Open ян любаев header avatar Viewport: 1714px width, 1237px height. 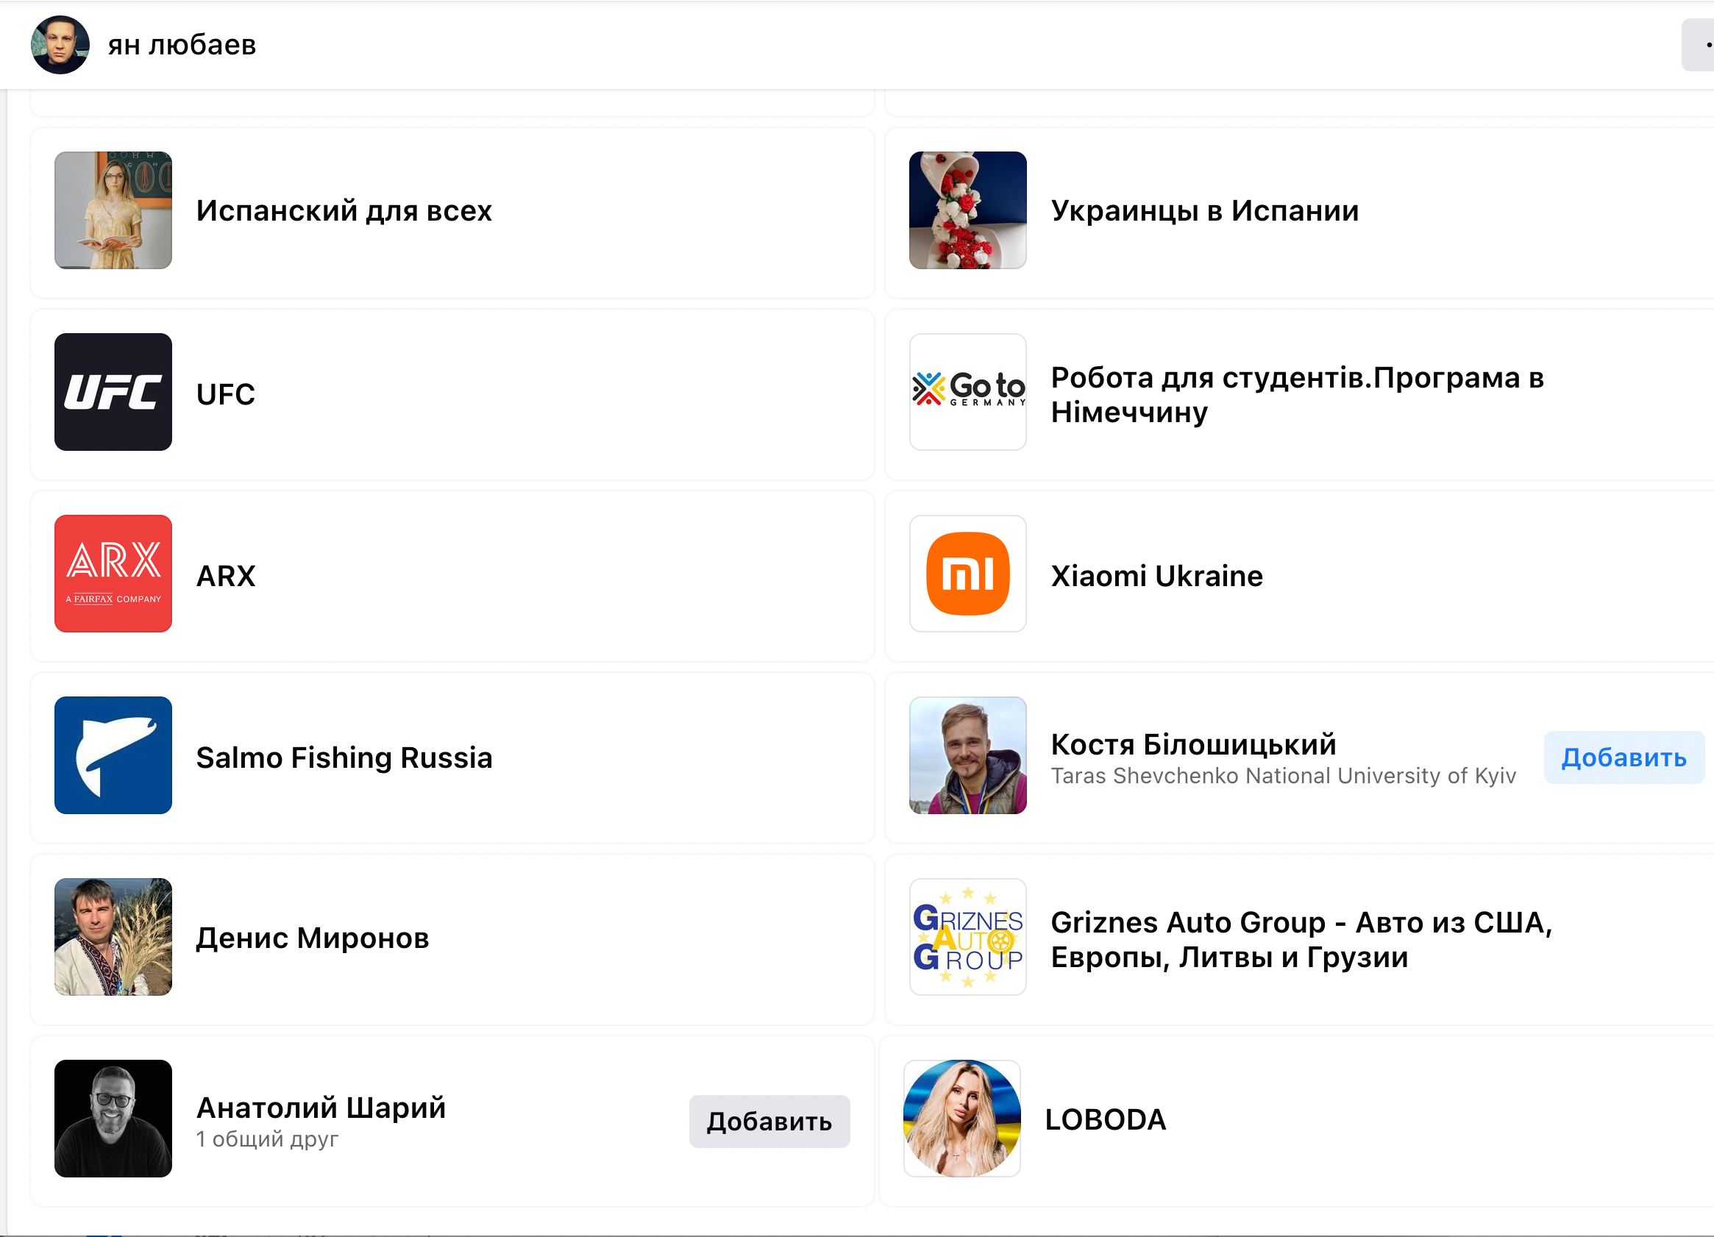[x=60, y=46]
